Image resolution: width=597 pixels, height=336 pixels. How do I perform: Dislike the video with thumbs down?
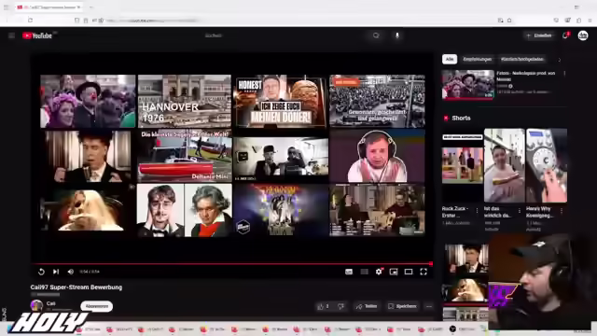click(x=340, y=306)
